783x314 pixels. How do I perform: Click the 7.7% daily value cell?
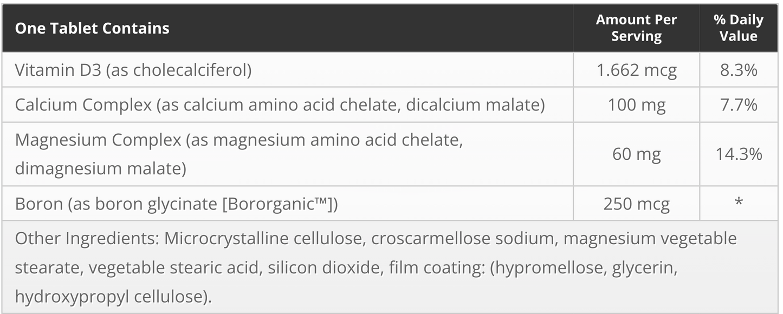point(738,104)
